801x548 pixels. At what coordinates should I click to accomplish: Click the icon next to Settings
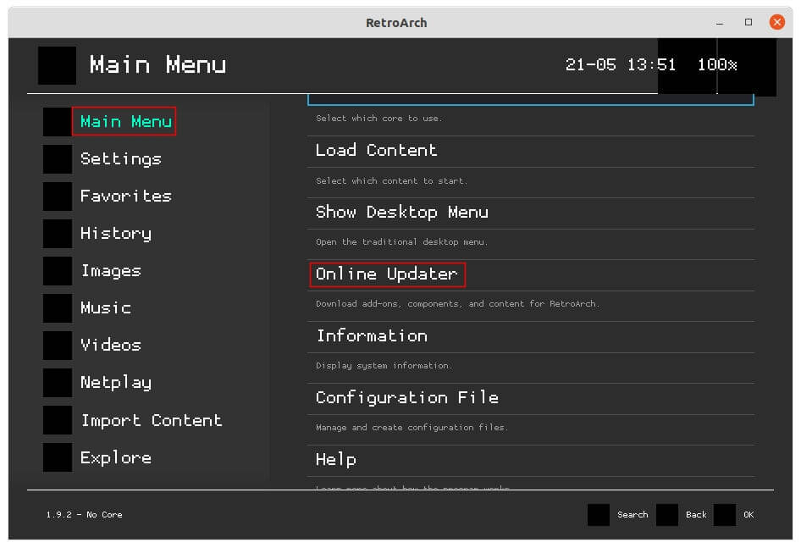pyautogui.click(x=58, y=159)
